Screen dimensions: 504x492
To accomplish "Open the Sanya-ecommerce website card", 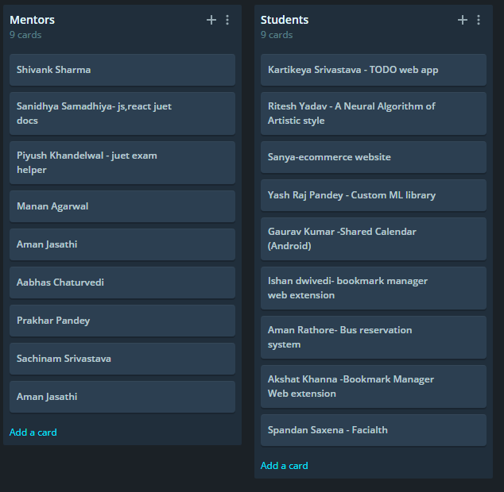I will click(x=374, y=157).
